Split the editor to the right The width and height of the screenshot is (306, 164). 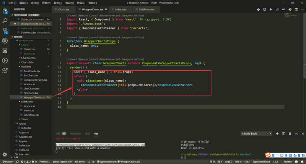[296, 9]
